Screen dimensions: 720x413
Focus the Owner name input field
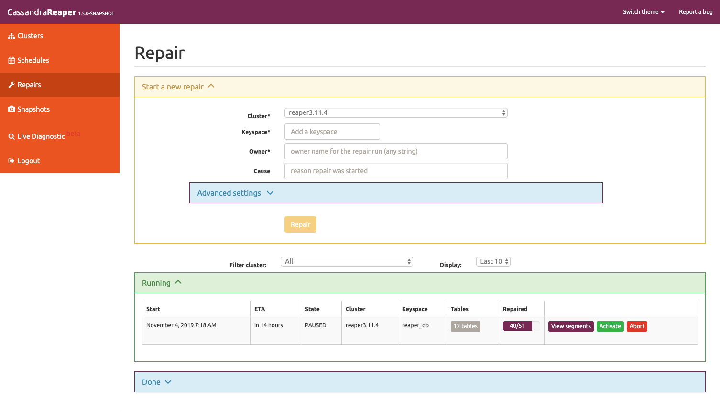click(396, 151)
